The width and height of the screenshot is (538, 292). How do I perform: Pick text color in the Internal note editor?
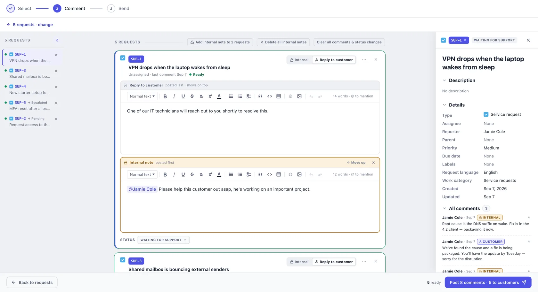pos(219,174)
